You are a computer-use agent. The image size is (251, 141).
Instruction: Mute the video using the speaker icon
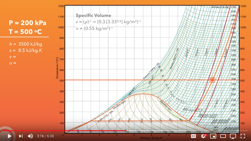30,136
